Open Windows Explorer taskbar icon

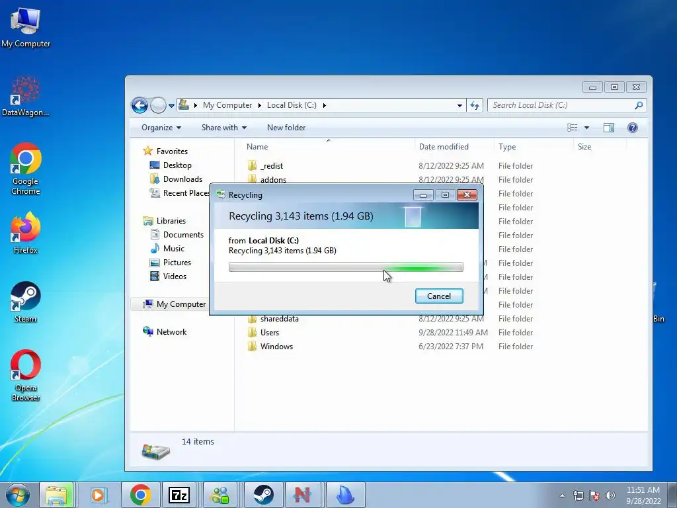point(57,495)
